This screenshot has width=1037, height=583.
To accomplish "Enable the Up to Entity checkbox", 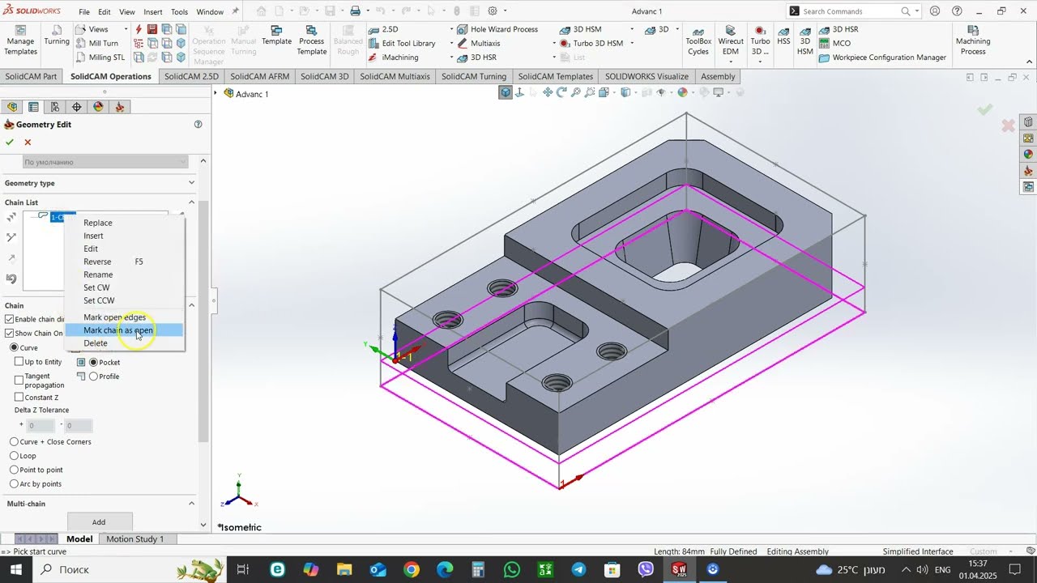I will tap(19, 362).
